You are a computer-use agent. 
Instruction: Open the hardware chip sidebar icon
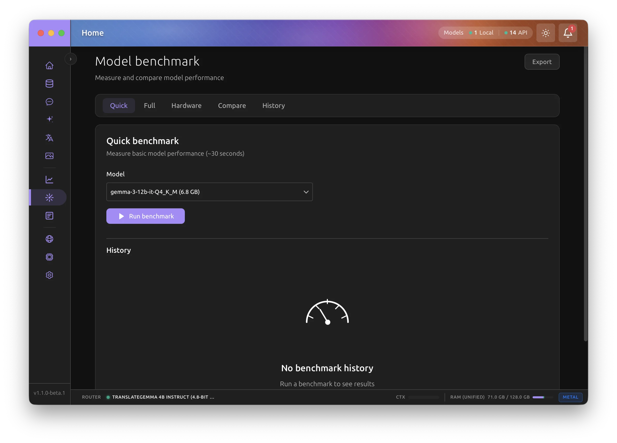[x=49, y=257]
